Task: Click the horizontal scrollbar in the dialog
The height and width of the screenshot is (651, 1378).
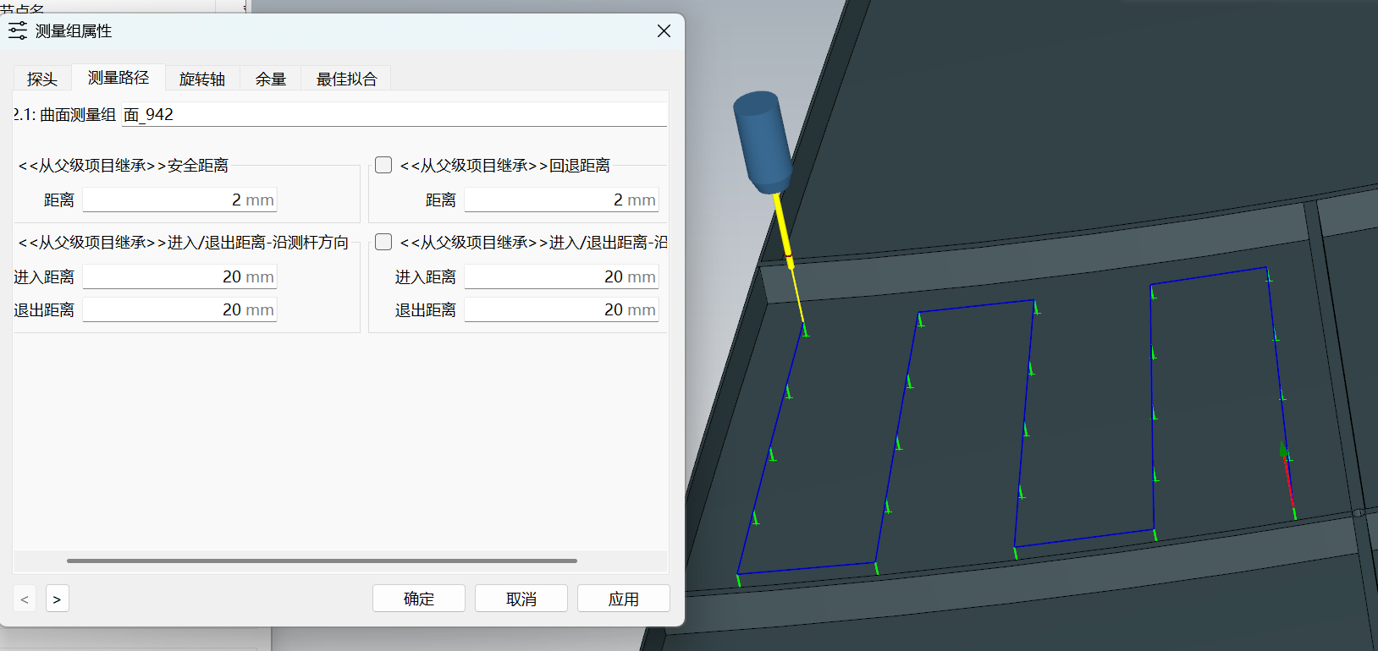Action: pos(322,561)
